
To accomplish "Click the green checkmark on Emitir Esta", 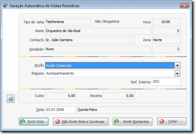I will pos(22,122).
